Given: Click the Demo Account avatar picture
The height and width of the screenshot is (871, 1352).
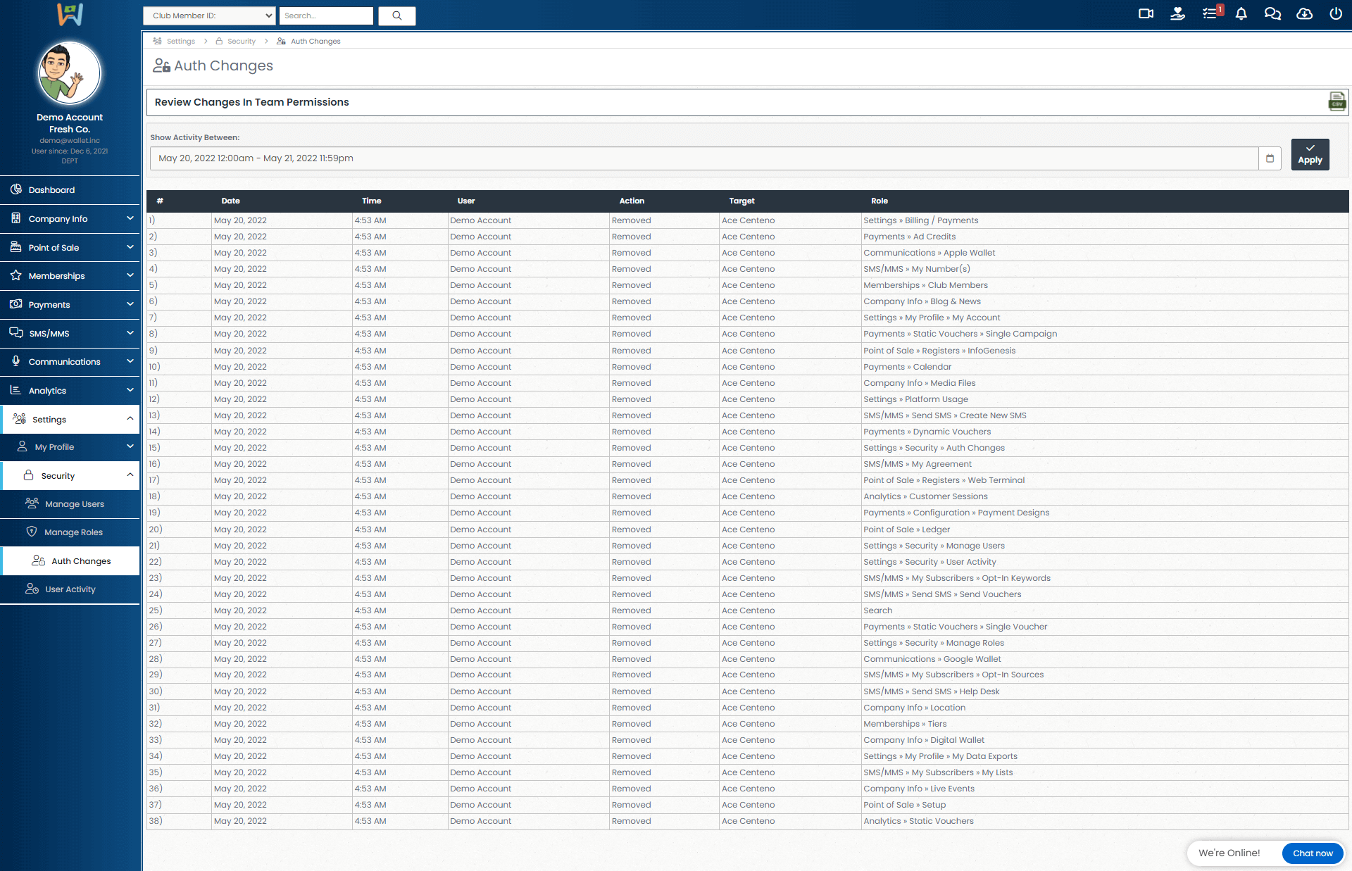Looking at the screenshot, I should click(69, 73).
